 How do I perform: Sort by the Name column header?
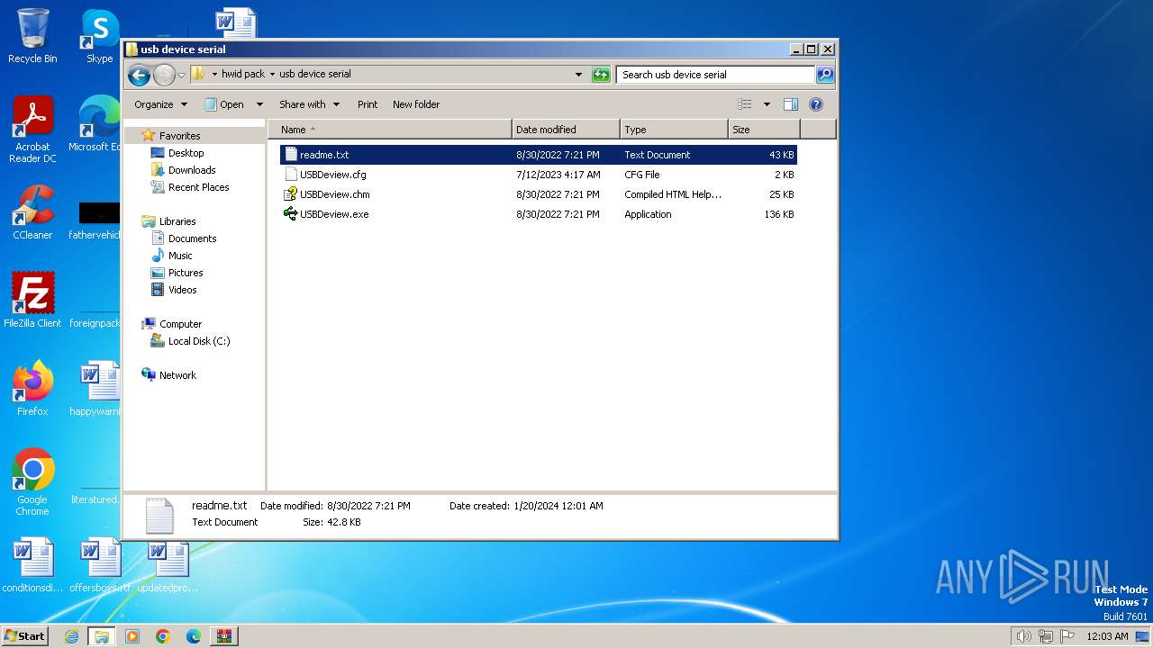pyautogui.click(x=390, y=130)
